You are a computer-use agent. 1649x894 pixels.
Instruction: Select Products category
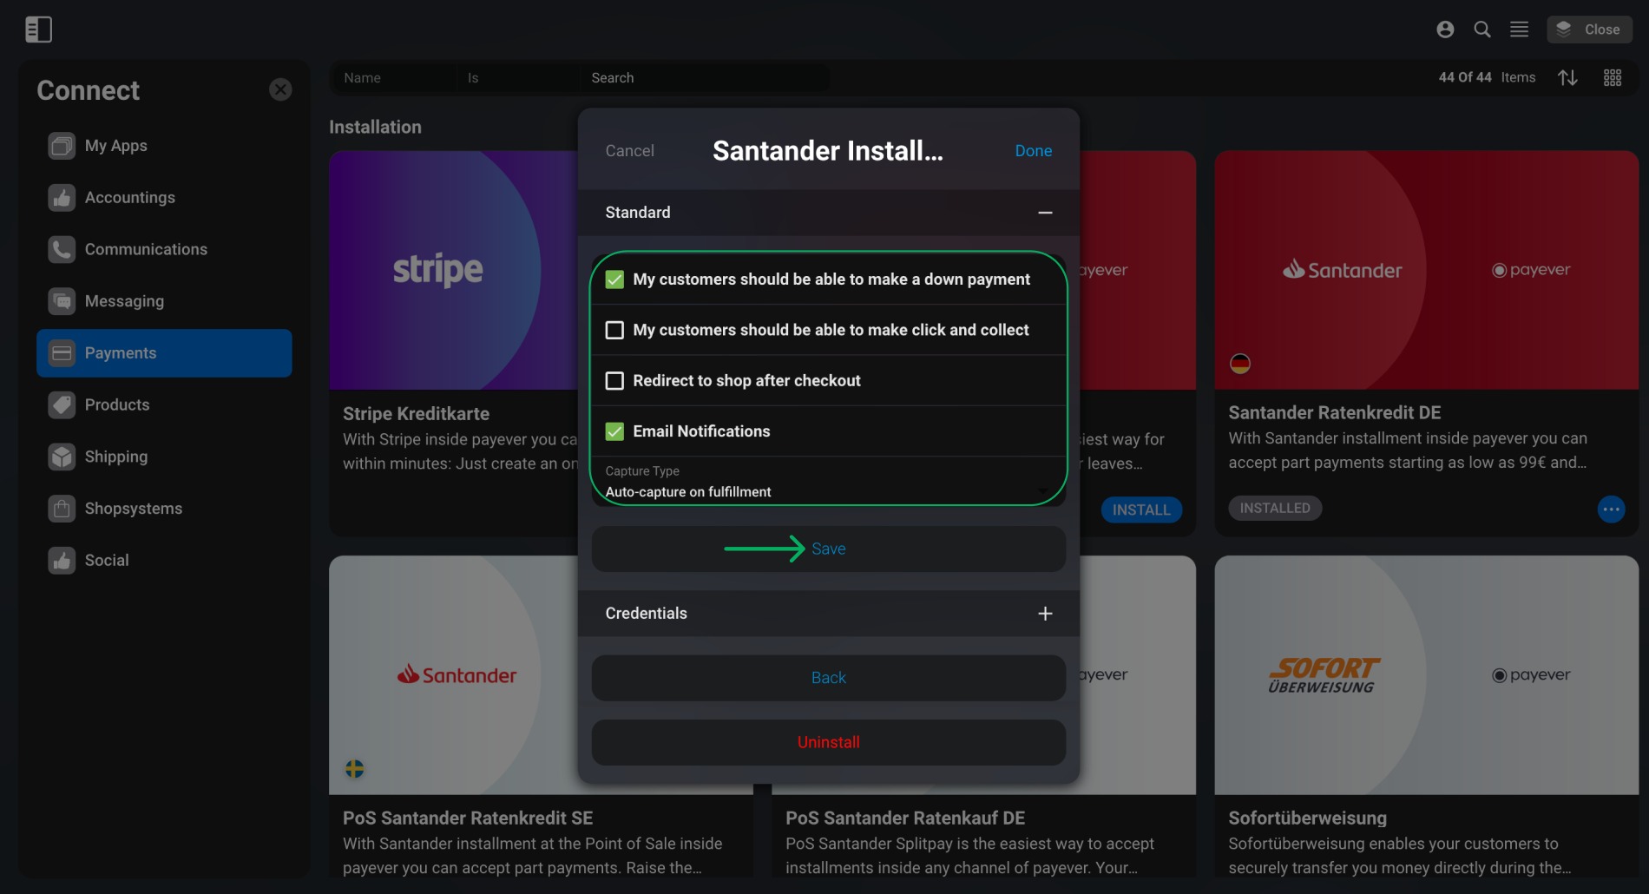pyautogui.click(x=164, y=404)
